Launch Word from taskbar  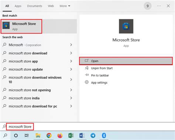point(82,136)
